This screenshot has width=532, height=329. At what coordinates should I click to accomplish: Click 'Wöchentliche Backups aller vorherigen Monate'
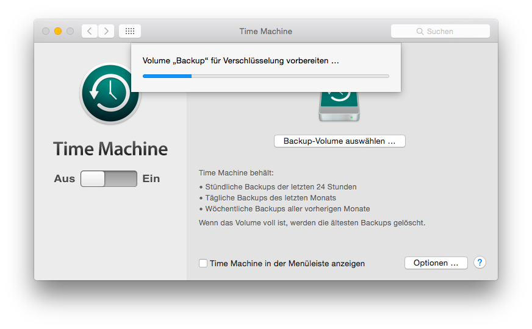(287, 209)
